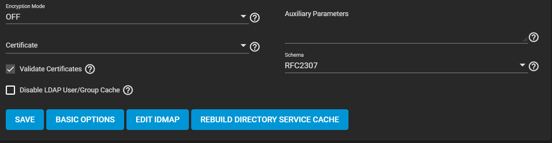Expand Encryption Mode dropdown arrow
552x143 pixels.
pos(243,16)
